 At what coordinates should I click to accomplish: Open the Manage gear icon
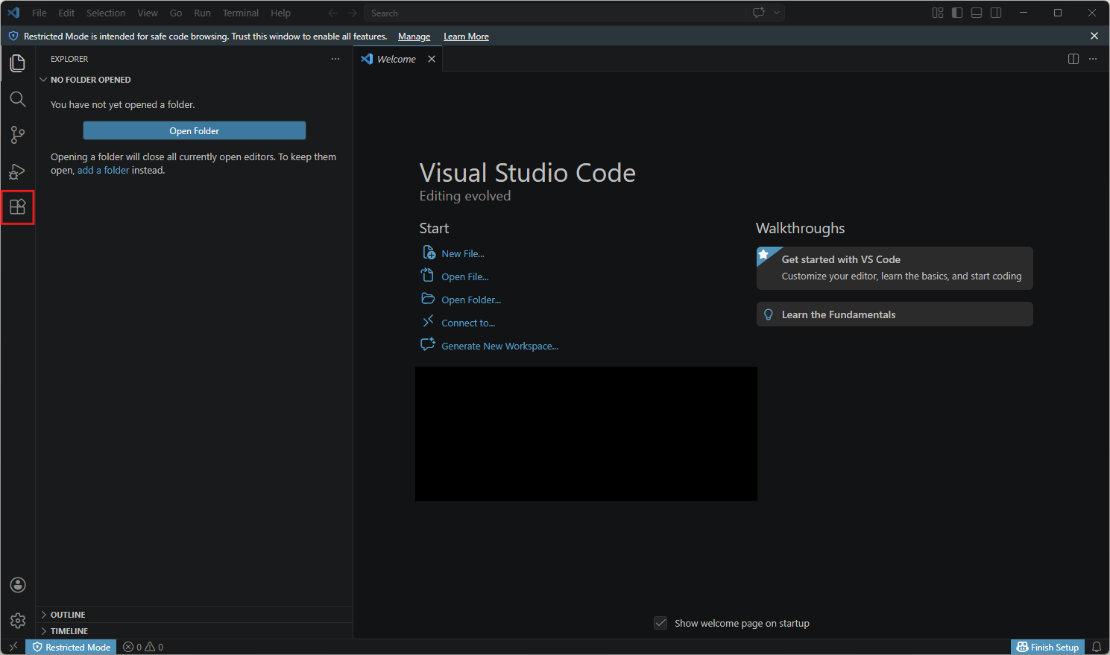pyautogui.click(x=18, y=621)
